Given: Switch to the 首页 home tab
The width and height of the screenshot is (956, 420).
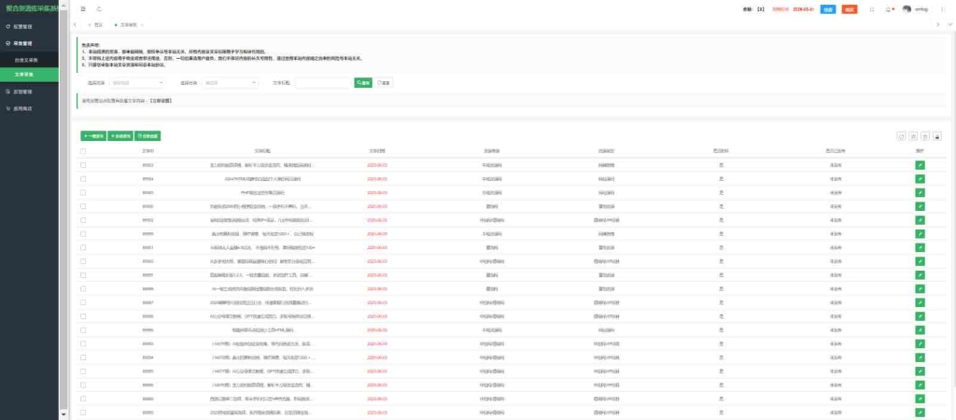Looking at the screenshot, I should pyautogui.click(x=98, y=23).
